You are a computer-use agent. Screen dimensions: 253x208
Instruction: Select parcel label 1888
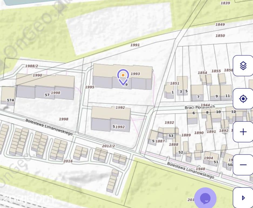coord(174,144)
